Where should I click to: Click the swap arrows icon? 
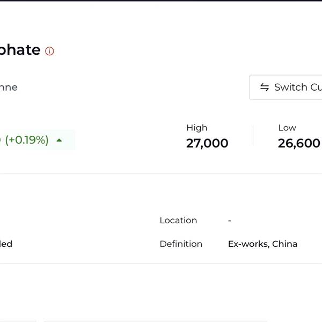(x=265, y=87)
